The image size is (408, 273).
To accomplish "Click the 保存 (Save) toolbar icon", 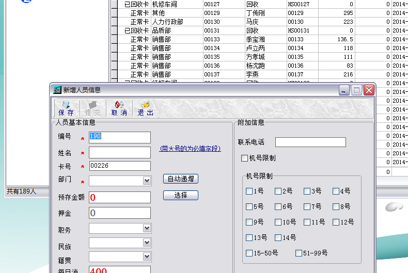I will [66, 108].
